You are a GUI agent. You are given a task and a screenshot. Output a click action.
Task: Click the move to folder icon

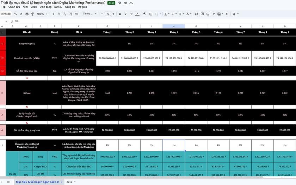point(125,3)
